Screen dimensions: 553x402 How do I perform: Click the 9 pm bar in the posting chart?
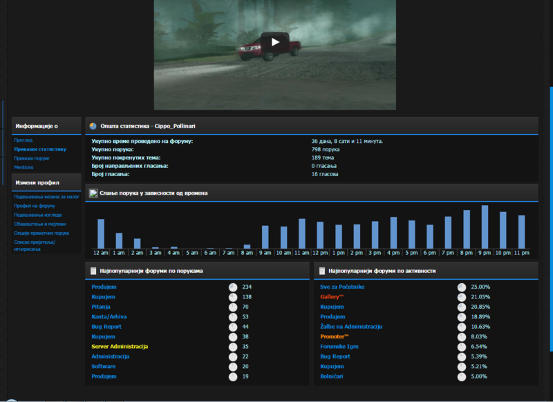[484, 228]
